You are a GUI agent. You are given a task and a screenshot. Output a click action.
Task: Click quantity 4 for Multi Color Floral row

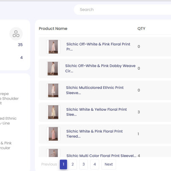point(139,156)
